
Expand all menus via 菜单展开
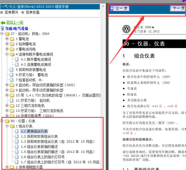[11, 12]
